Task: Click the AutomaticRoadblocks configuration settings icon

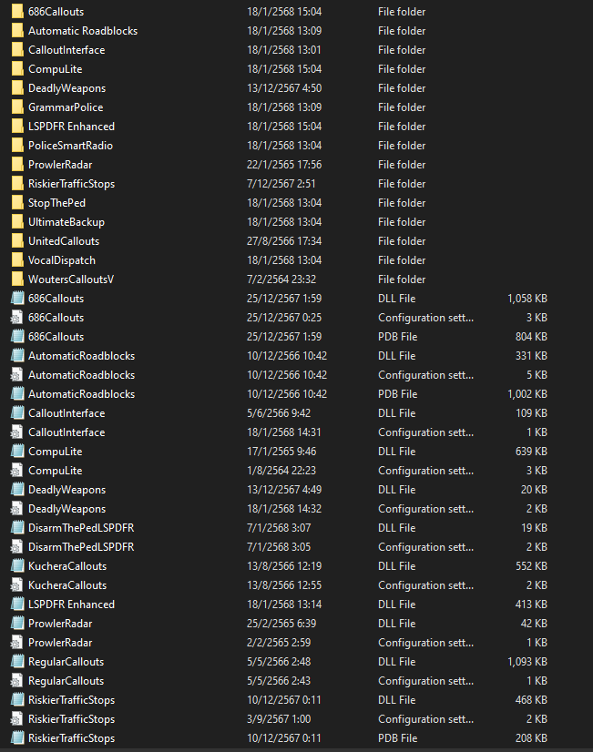Action: 16,375
